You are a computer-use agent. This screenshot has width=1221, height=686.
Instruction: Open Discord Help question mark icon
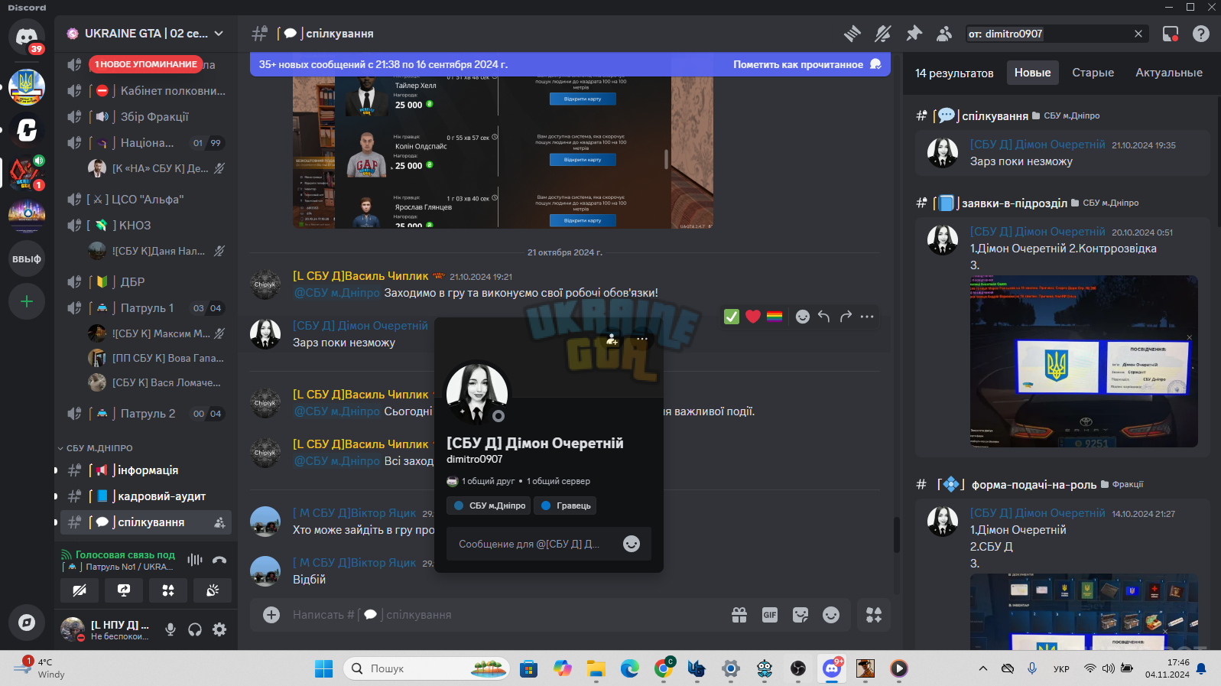pos(1201,34)
